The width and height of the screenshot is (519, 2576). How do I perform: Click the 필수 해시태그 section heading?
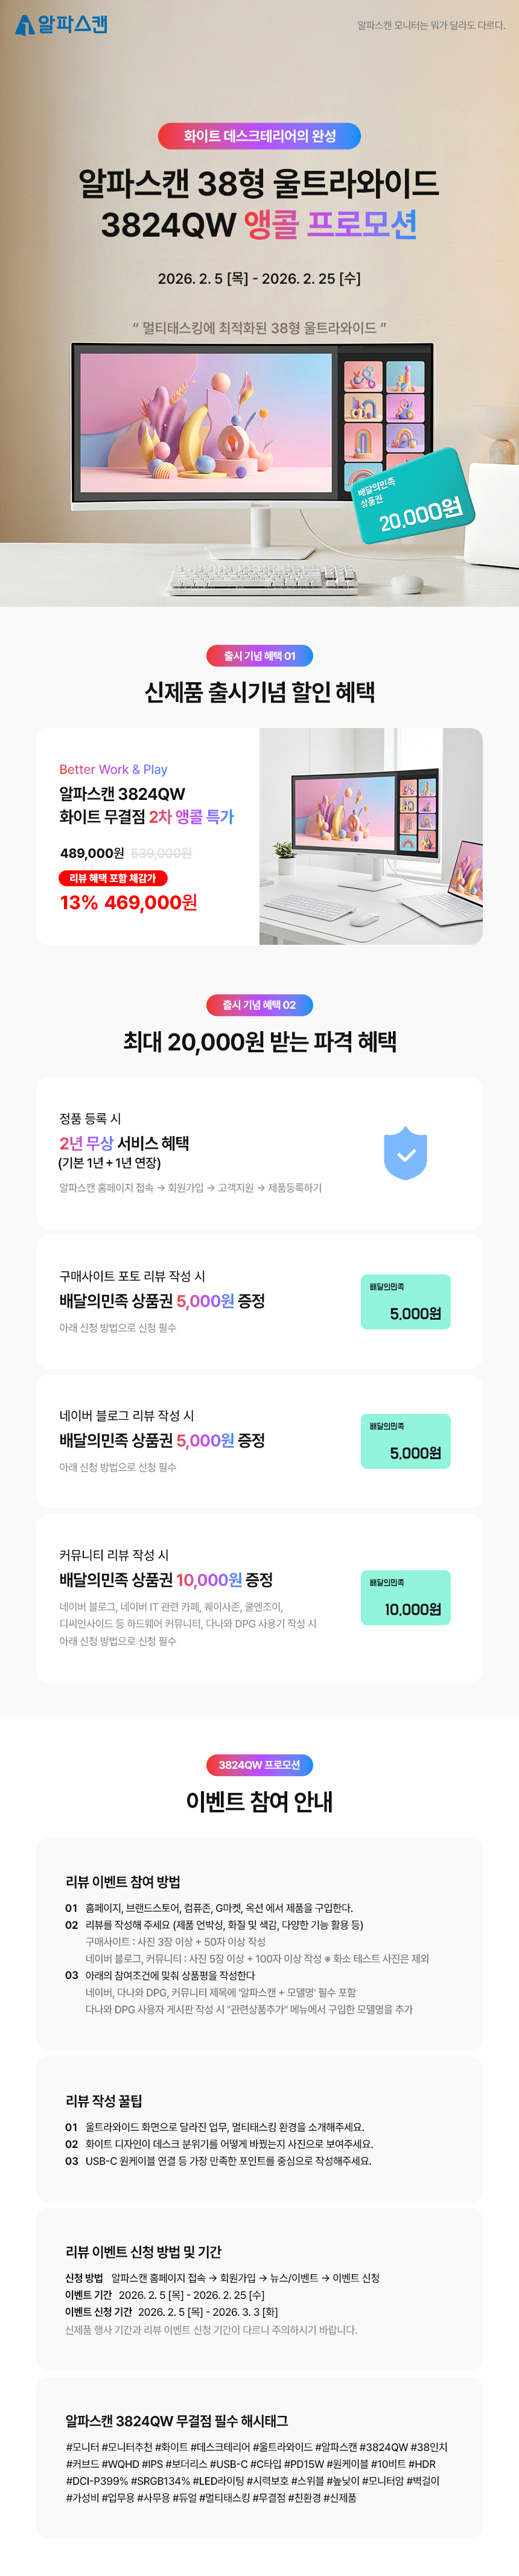pos(176,2421)
